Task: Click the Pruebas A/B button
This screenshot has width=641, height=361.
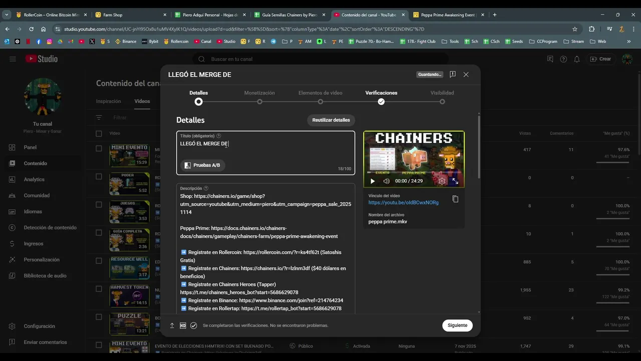Action: [202, 165]
